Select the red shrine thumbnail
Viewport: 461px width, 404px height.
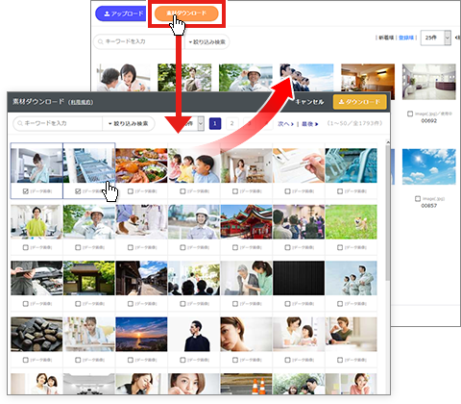(x=246, y=222)
